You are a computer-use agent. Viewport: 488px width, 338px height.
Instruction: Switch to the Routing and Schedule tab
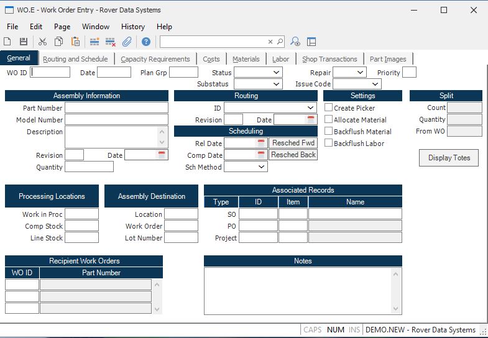(75, 59)
